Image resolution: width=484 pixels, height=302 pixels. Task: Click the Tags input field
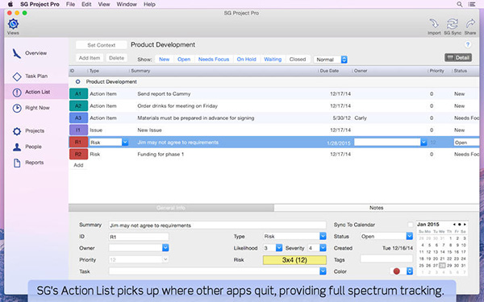pos(386,259)
